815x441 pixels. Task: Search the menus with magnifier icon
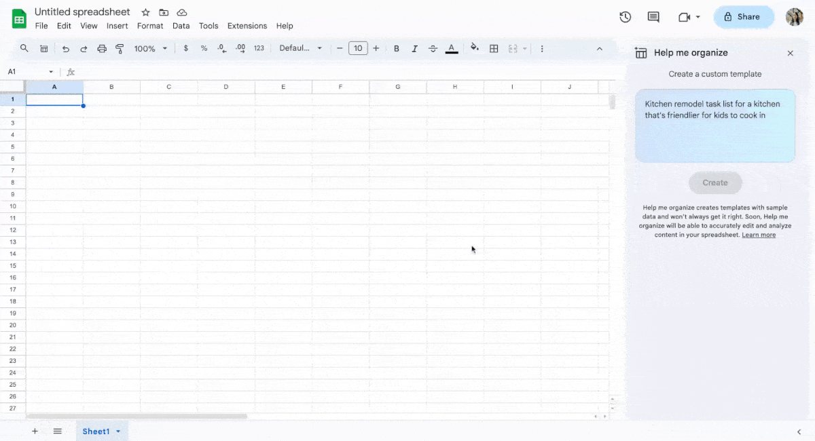24,48
